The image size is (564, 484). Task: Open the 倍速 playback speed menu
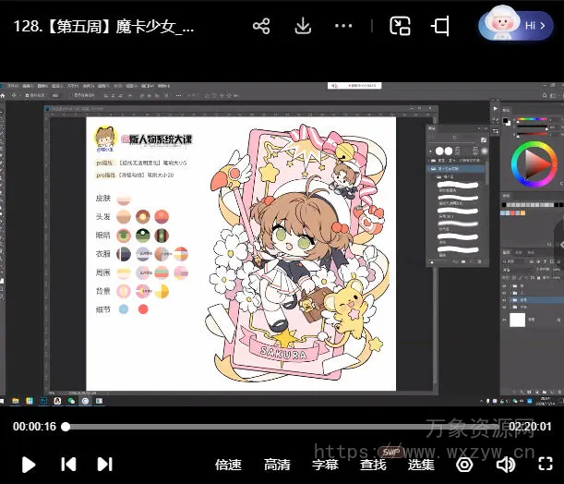228,465
